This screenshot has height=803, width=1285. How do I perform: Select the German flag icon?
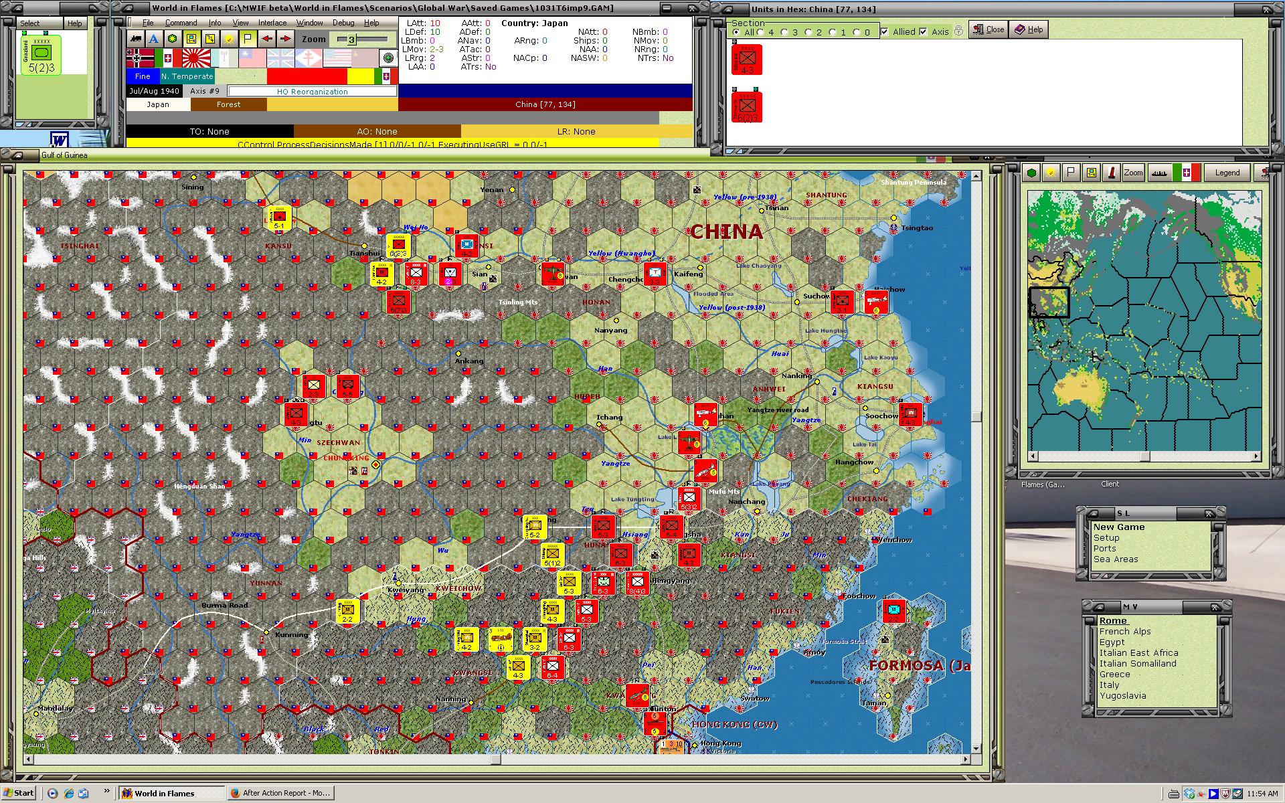140,58
